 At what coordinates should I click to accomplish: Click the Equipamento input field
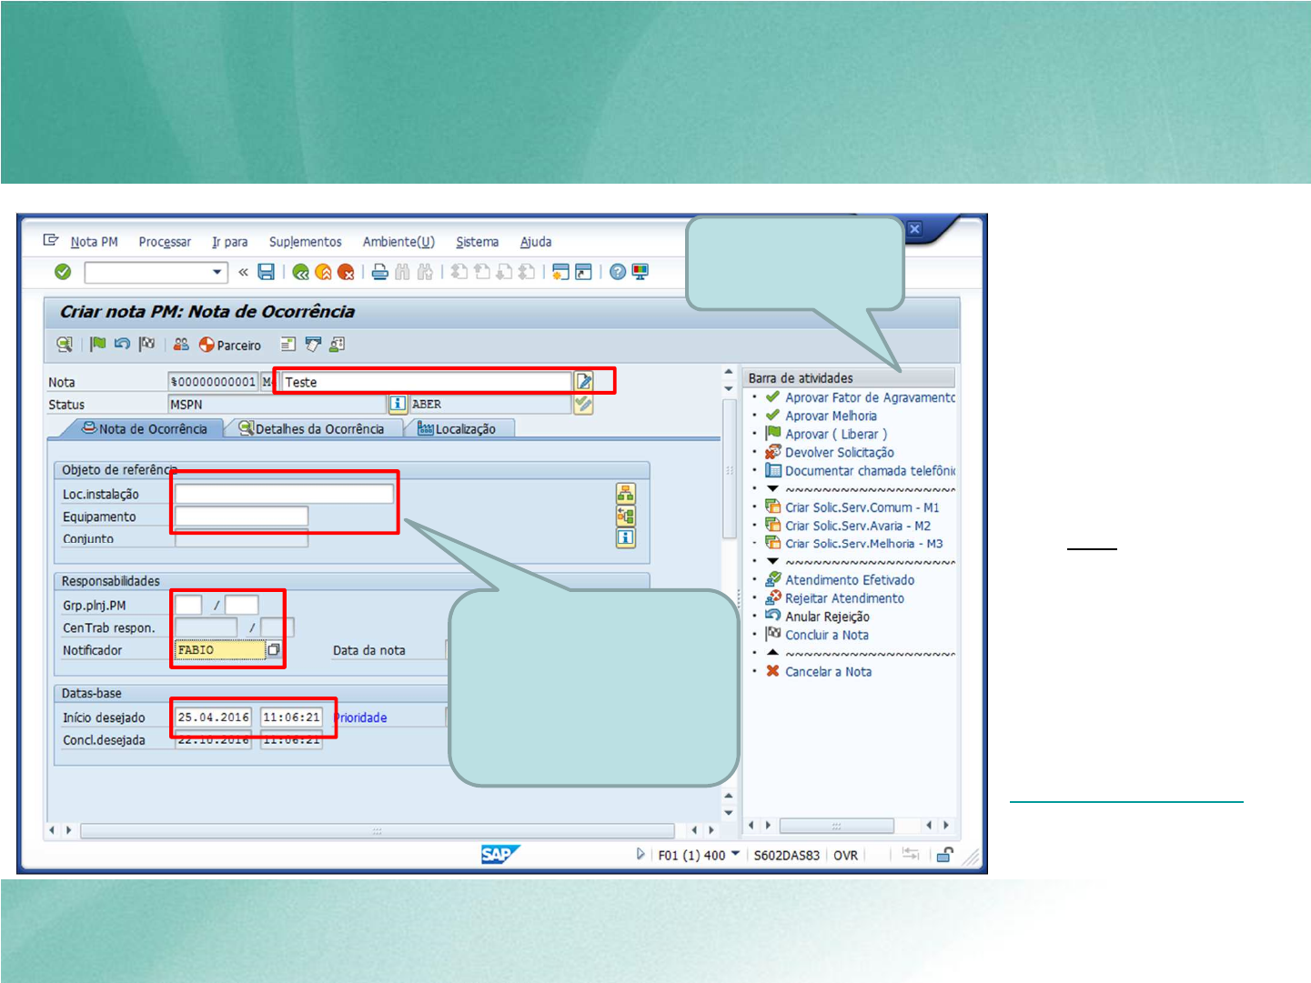coord(241,517)
